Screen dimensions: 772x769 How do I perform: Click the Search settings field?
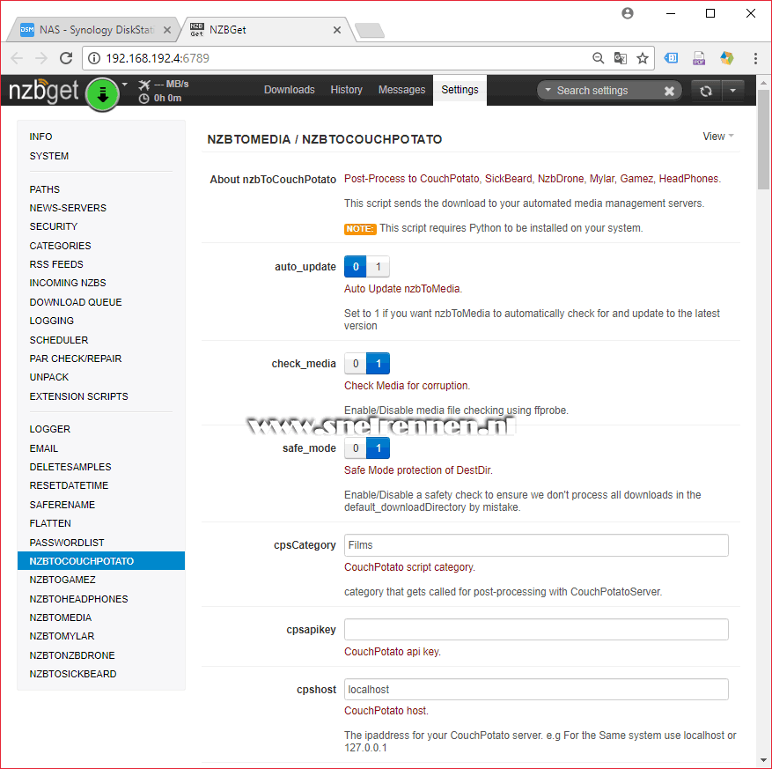coord(608,91)
